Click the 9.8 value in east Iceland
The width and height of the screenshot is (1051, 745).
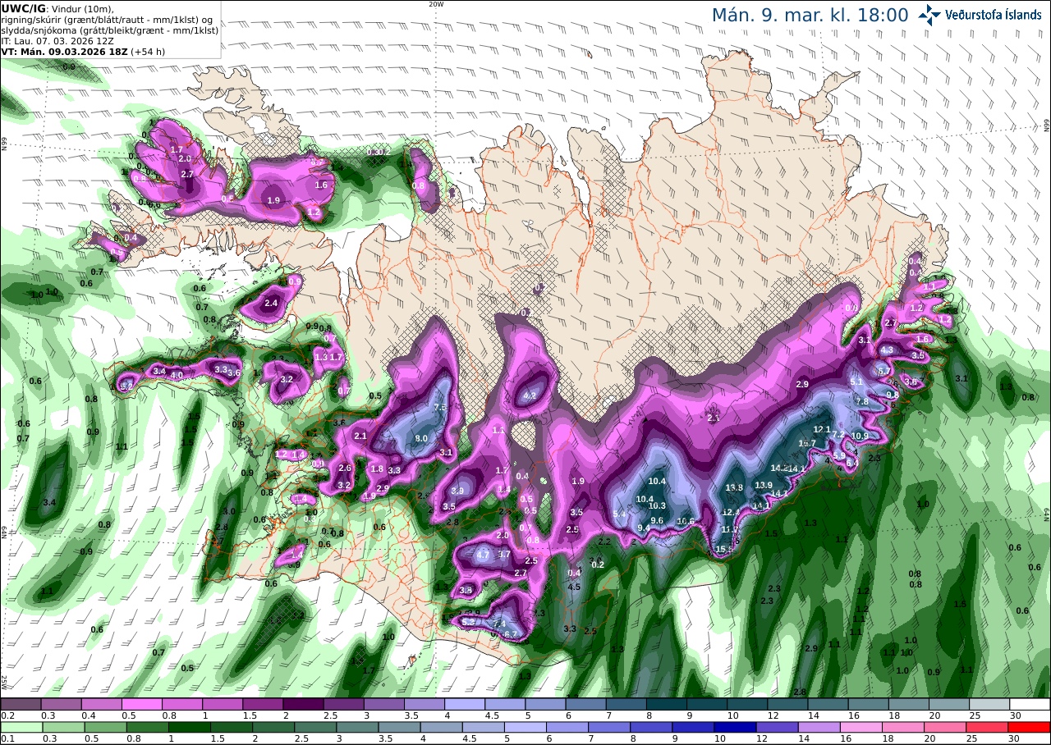[x=893, y=395]
